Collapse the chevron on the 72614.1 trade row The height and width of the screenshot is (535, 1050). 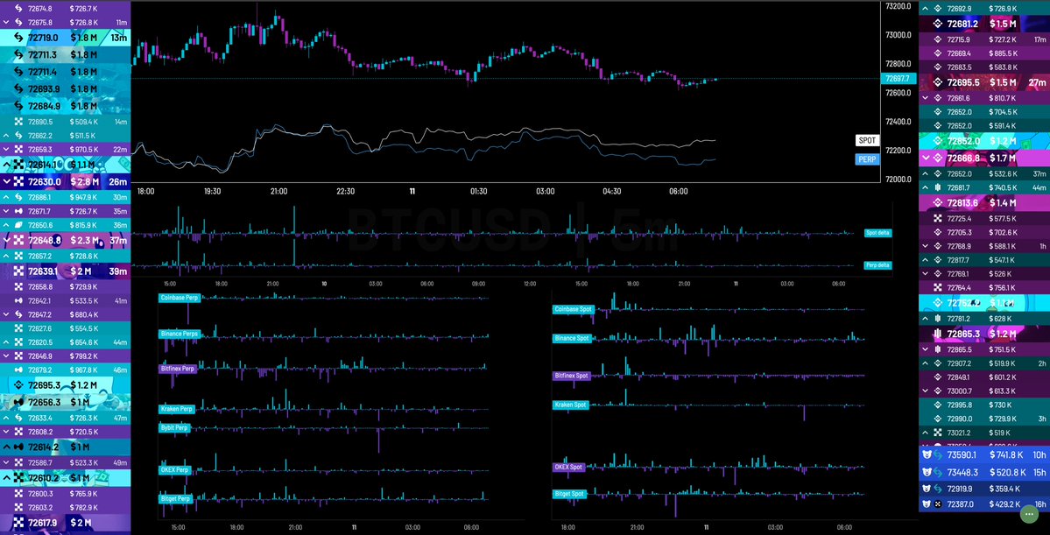[x=7, y=165]
